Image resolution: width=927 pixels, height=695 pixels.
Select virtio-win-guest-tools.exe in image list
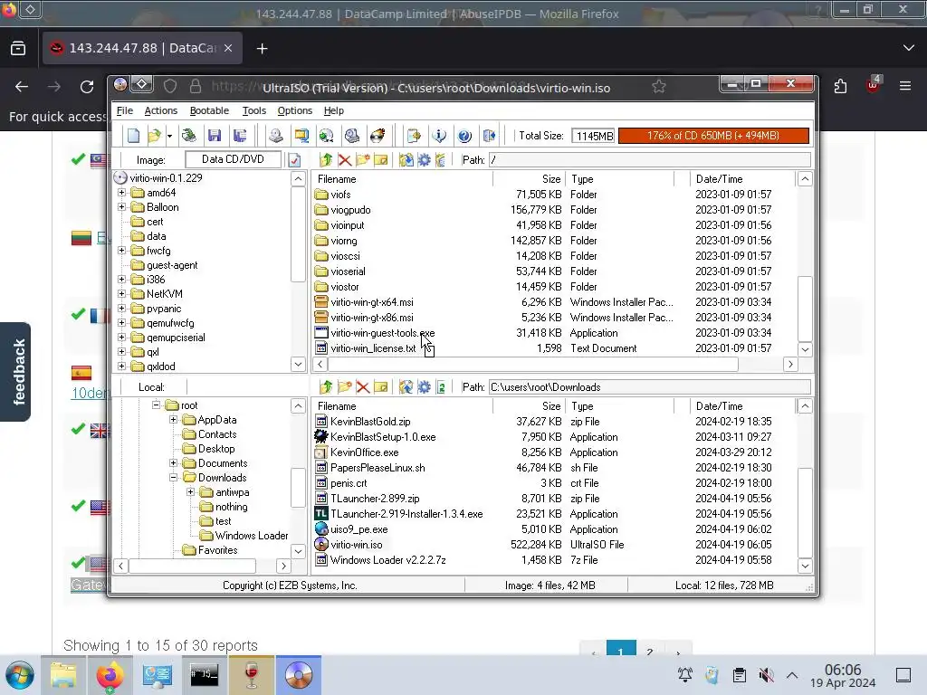point(383,333)
